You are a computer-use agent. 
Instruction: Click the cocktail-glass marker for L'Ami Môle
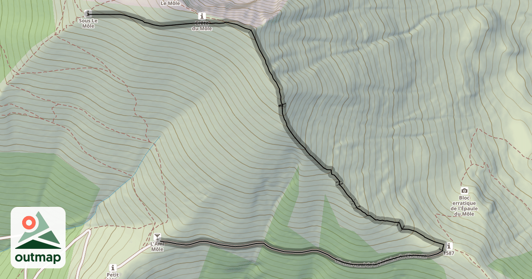click(157, 236)
